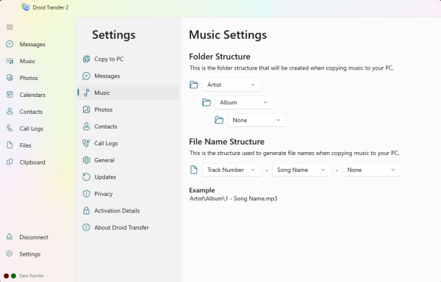This screenshot has height=282, width=441.
Task: Click the Messages bubble icon in Settings list
Action: click(86, 76)
